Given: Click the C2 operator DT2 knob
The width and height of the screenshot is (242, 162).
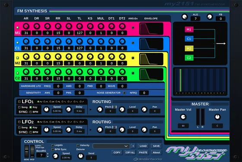Looking at the screenshot, I should tap(122, 72).
